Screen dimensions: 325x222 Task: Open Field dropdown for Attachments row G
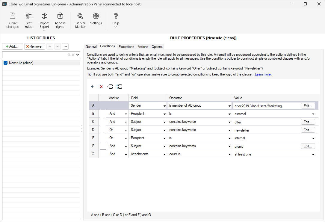pos(164,154)
